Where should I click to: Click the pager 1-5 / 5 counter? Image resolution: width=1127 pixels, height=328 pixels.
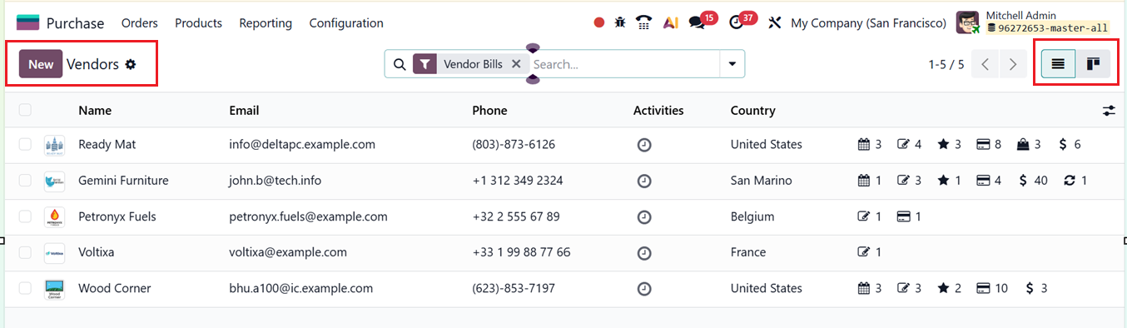point(946,64)
